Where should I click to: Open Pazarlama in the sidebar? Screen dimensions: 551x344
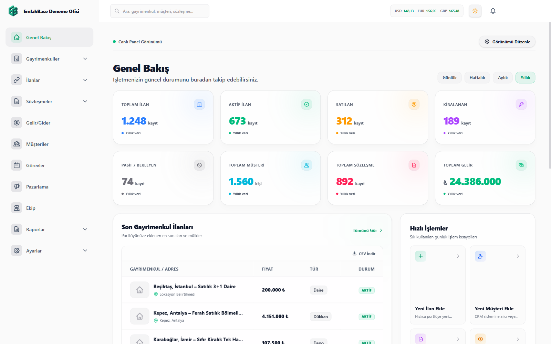(x=49, y=187)
